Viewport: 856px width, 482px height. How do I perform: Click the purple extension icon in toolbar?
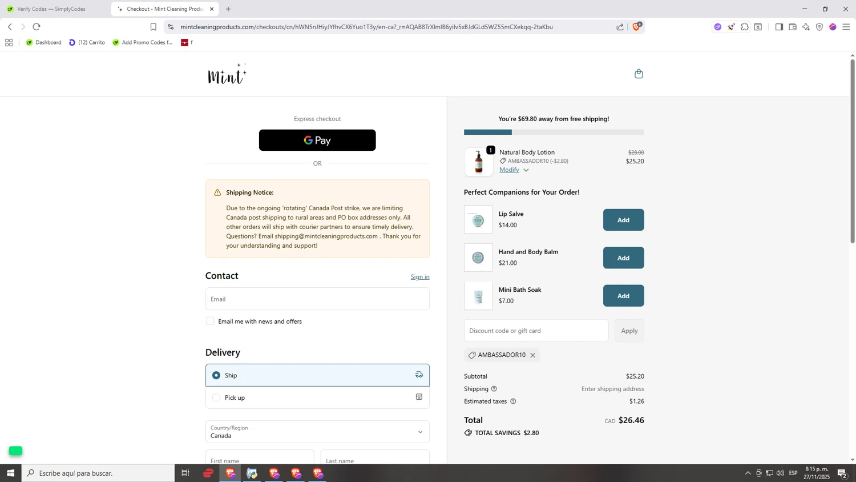tap(718, 27)
